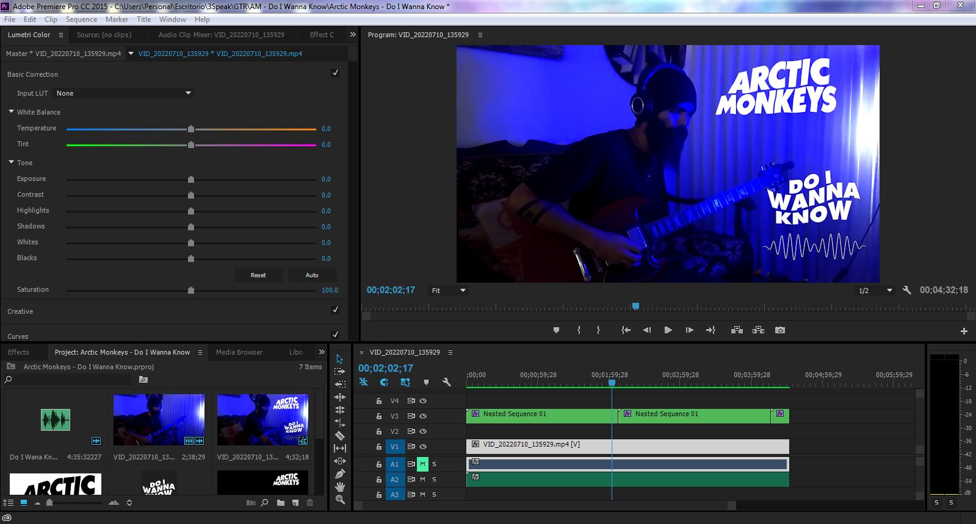Toggle the Basic Correction checkbox

point(335,73)
